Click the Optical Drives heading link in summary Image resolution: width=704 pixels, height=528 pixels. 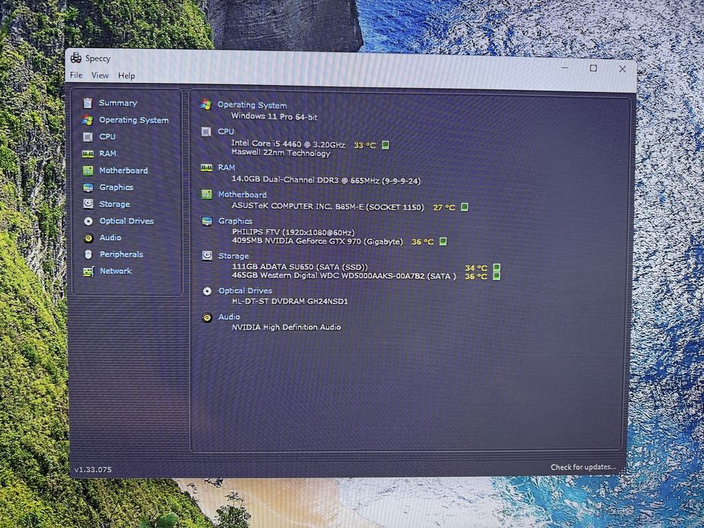[245, 290]
